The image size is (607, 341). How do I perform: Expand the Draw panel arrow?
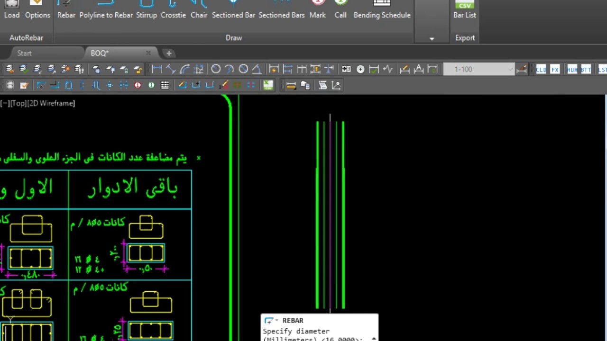coord(432,38)
